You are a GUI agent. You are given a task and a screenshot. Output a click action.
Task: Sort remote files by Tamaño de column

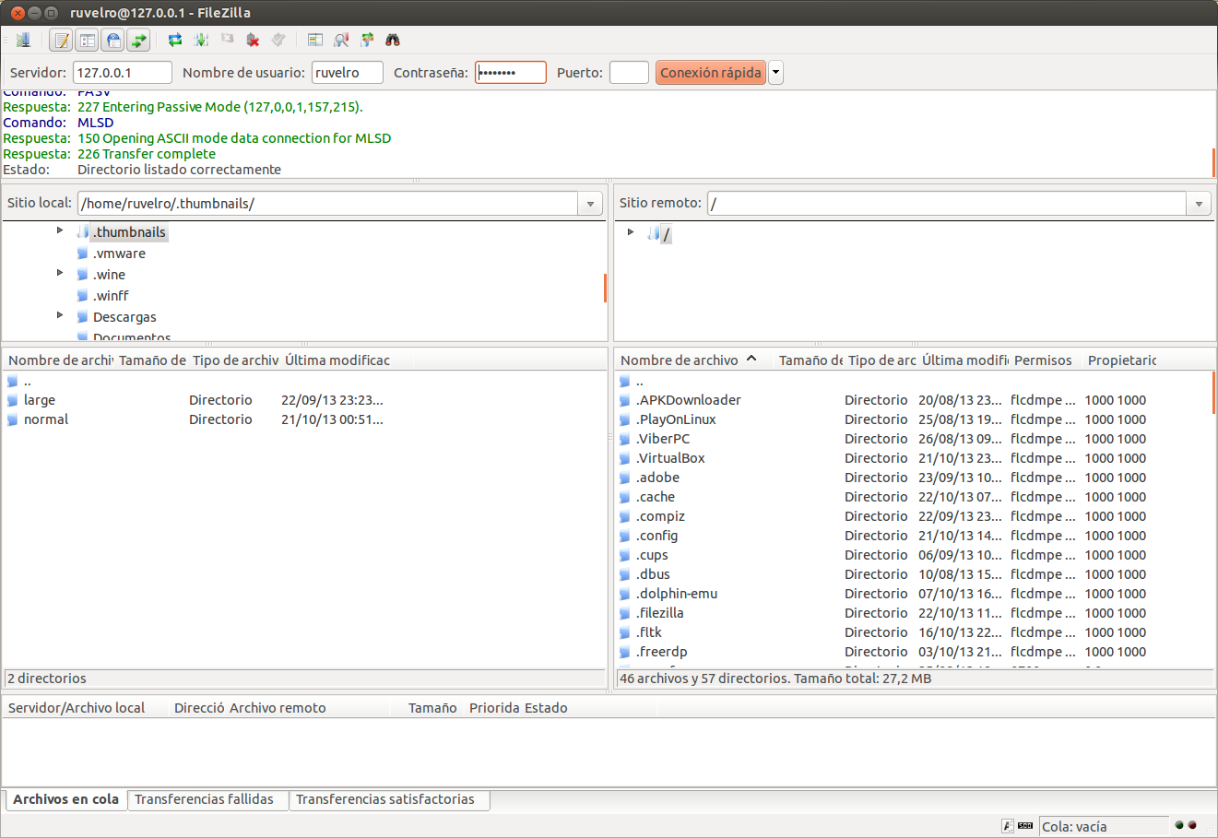tap(809, 360)
